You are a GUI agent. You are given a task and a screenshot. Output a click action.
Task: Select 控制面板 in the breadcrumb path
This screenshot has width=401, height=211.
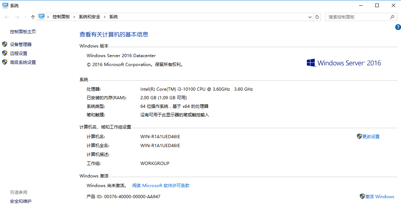(x=61, y=17)
